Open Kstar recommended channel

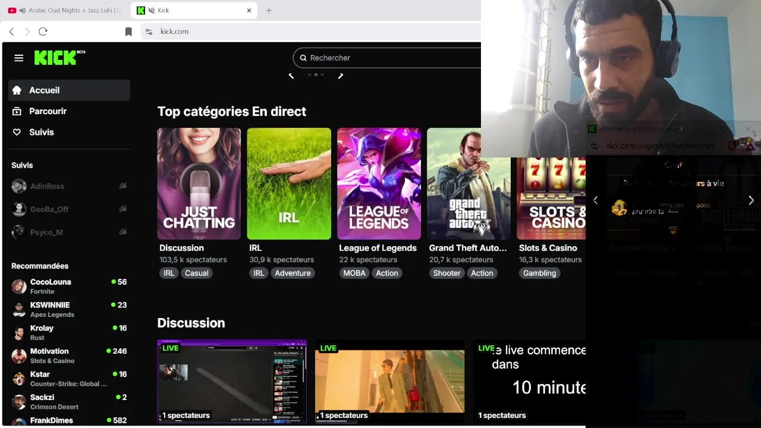[x=69, y=379]
